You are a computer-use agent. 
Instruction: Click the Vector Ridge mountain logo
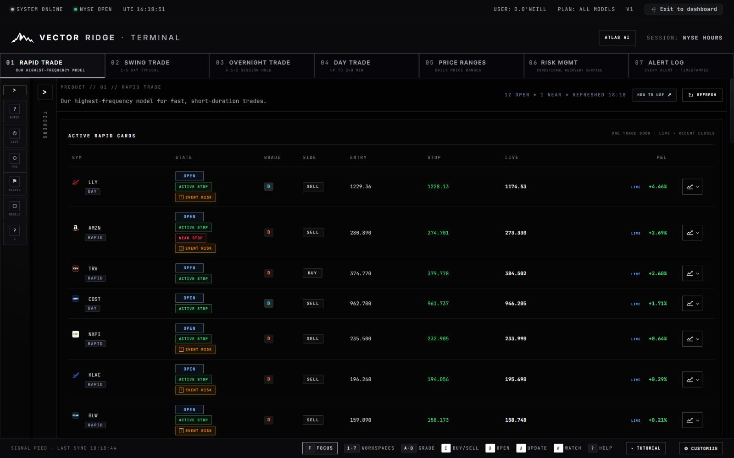(x=22, y=38)
